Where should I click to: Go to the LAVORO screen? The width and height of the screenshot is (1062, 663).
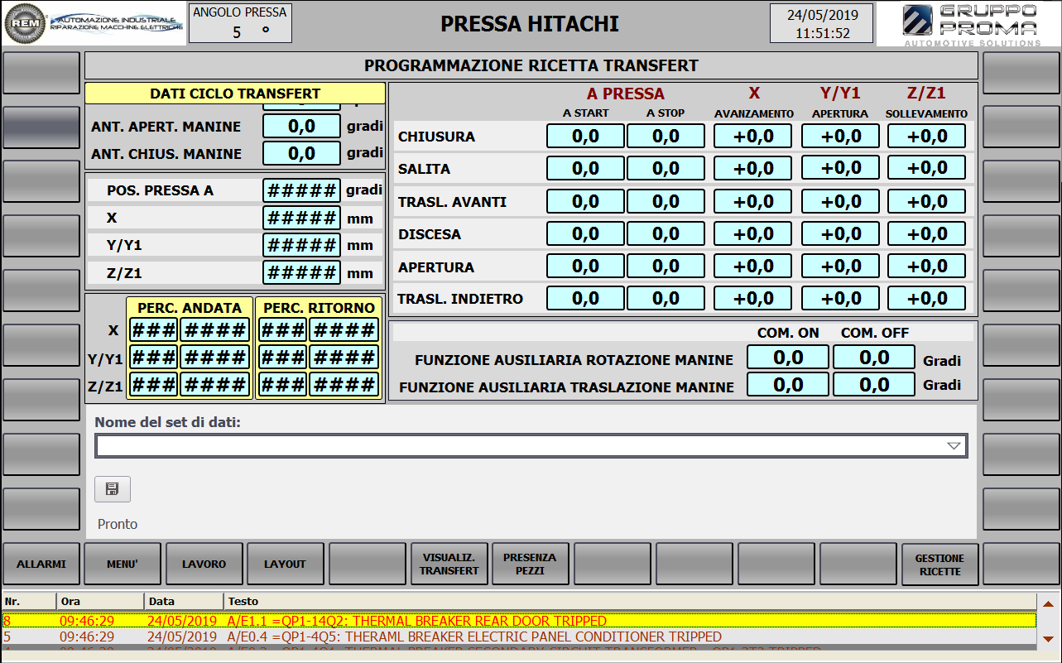pyautogui.click(x=204, y=564)
